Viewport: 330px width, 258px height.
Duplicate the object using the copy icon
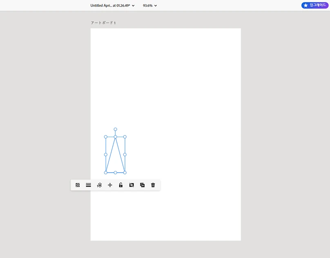pos(142,185)
